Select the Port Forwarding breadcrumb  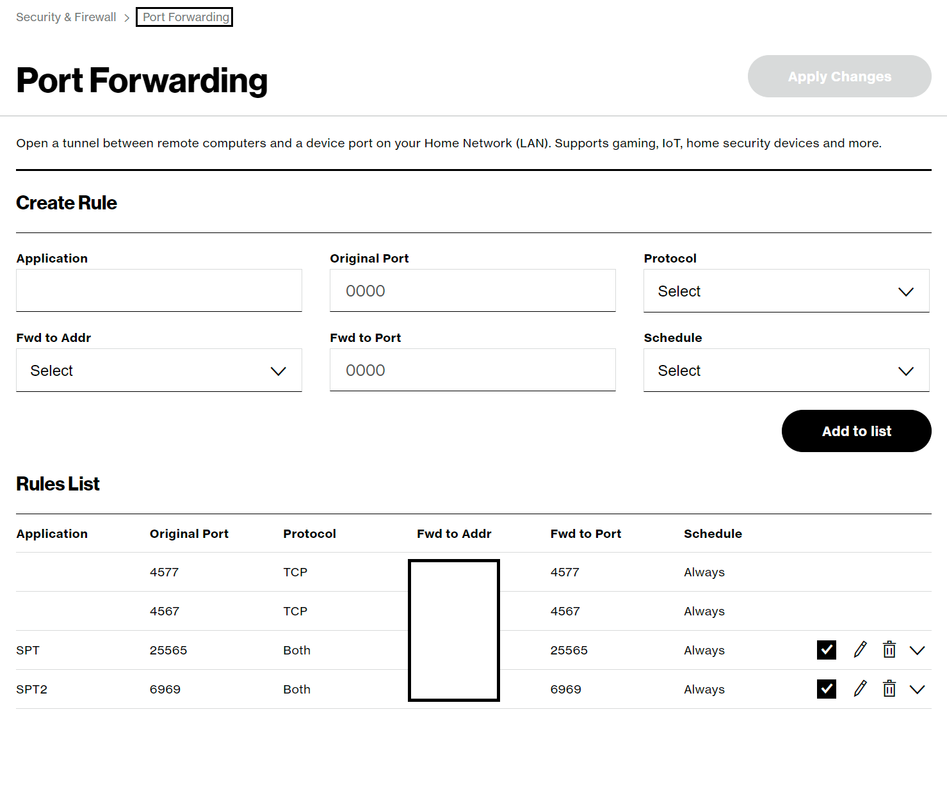tap(185, 17)
